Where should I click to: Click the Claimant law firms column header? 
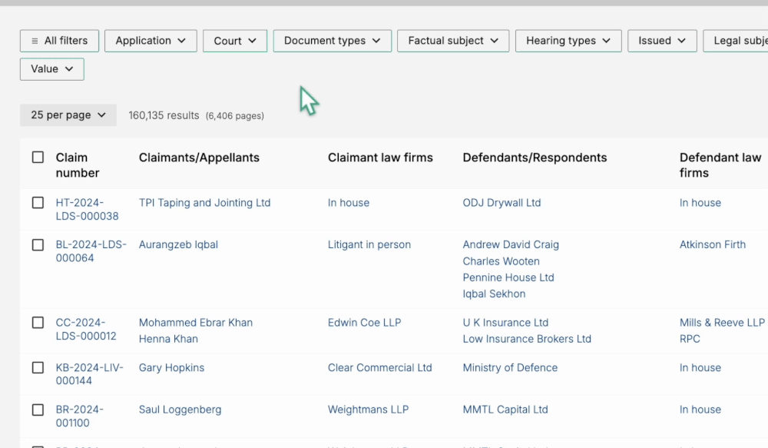click(381, 158)
